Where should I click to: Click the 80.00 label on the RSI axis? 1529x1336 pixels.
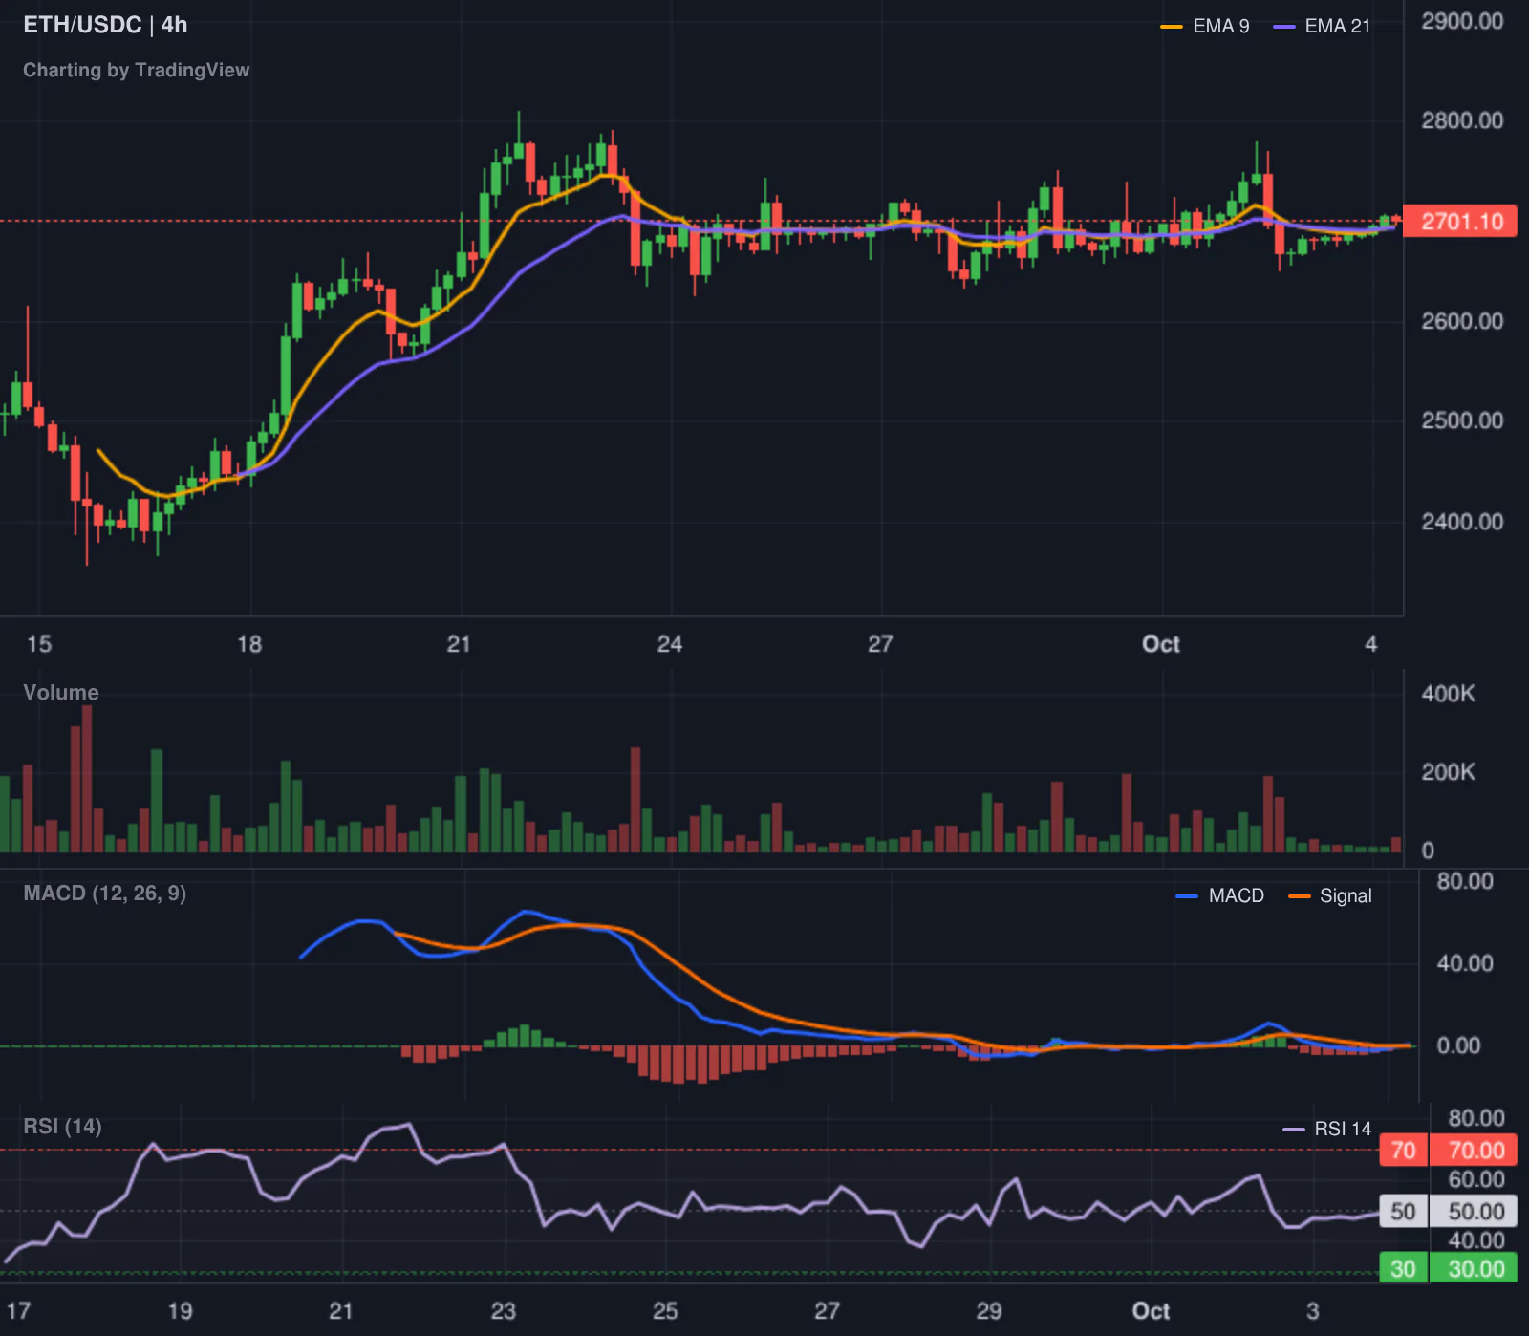(x=1476, y=1118)
